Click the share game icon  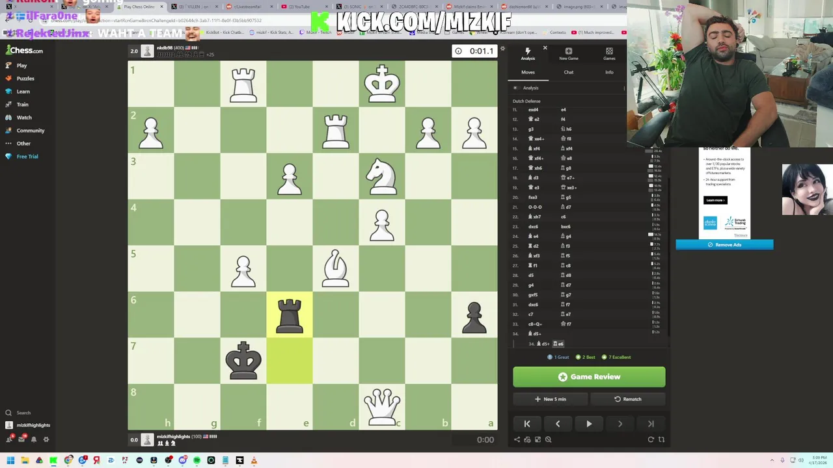click(x=517, y=439)
